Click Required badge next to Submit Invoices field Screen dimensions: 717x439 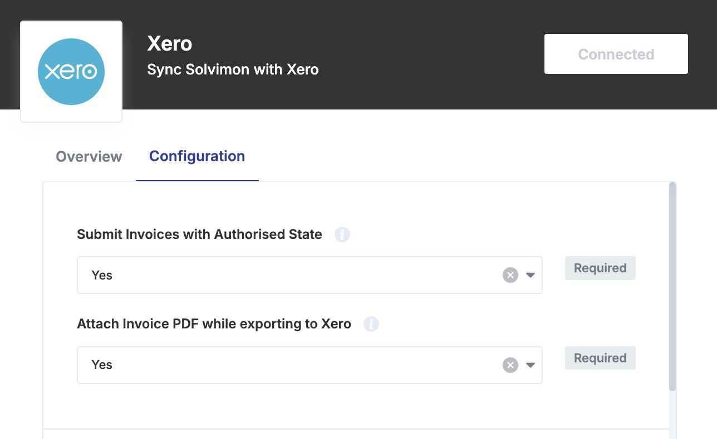pyautogui.click(x=600, y=268)
